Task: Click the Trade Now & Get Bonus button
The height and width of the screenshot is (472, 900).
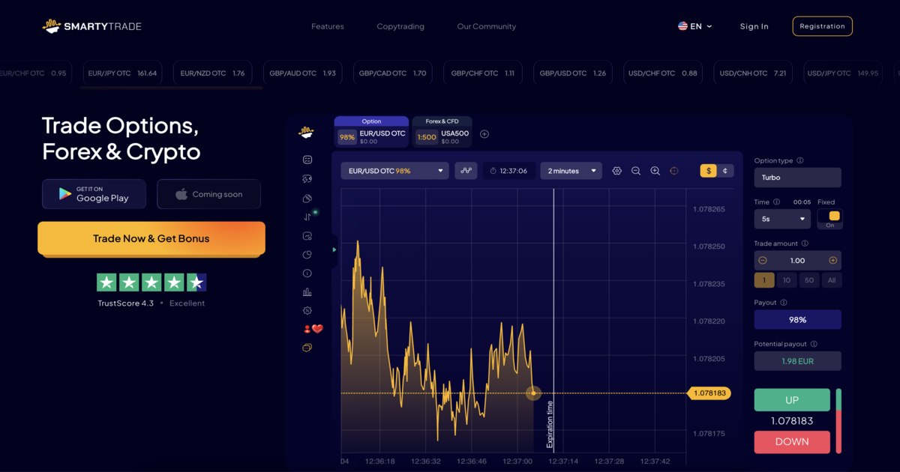Action: coord(151,237)
